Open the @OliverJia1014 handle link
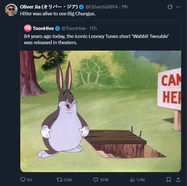The image size is (187, 186). (101, 7)
